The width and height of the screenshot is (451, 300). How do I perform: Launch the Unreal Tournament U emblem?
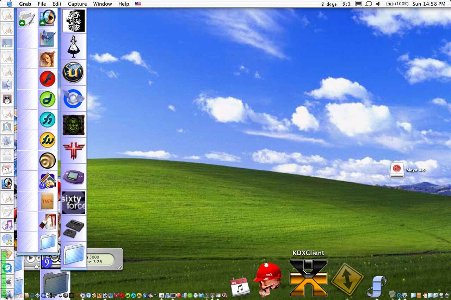73,72
